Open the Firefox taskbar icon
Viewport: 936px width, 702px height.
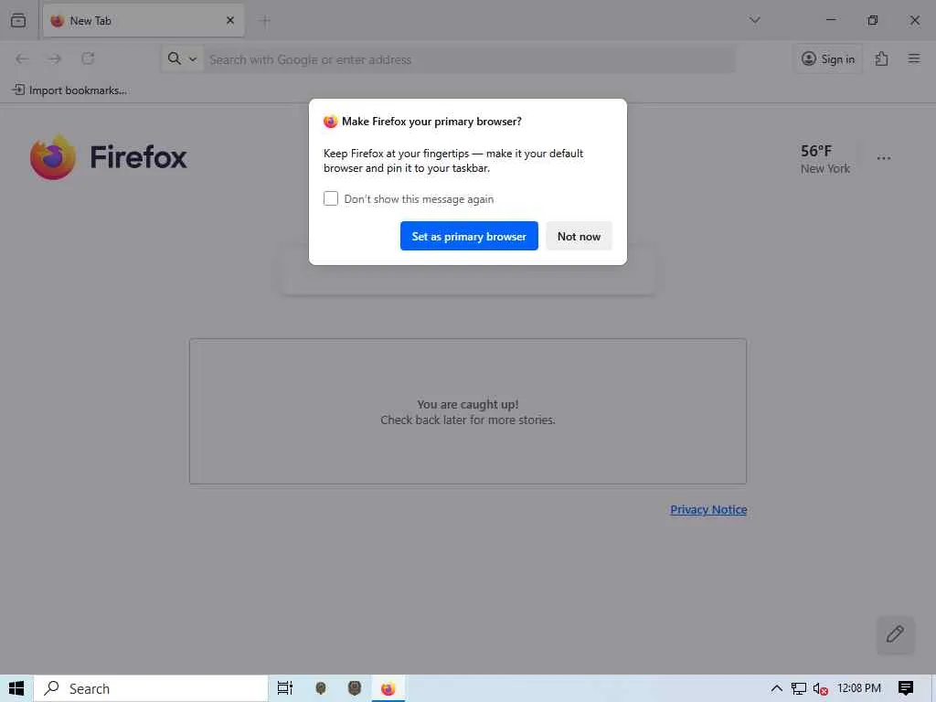(388, 688)
